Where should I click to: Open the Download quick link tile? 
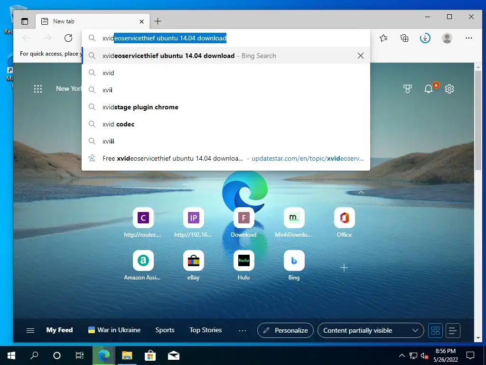point(243,222)
